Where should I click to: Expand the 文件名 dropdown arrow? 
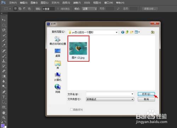pos(132,94)
